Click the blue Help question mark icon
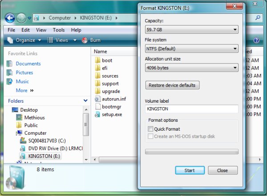The height and width of the screenshot is (196, 267). point(256,40)
